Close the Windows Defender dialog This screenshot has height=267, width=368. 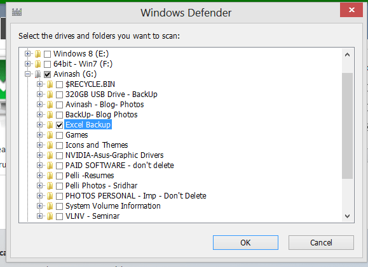(351, 10)
